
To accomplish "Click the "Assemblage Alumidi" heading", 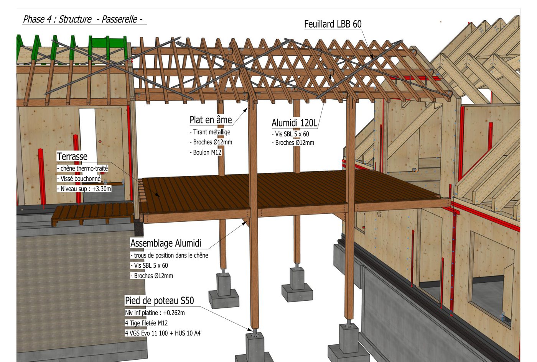I will 166,243.
